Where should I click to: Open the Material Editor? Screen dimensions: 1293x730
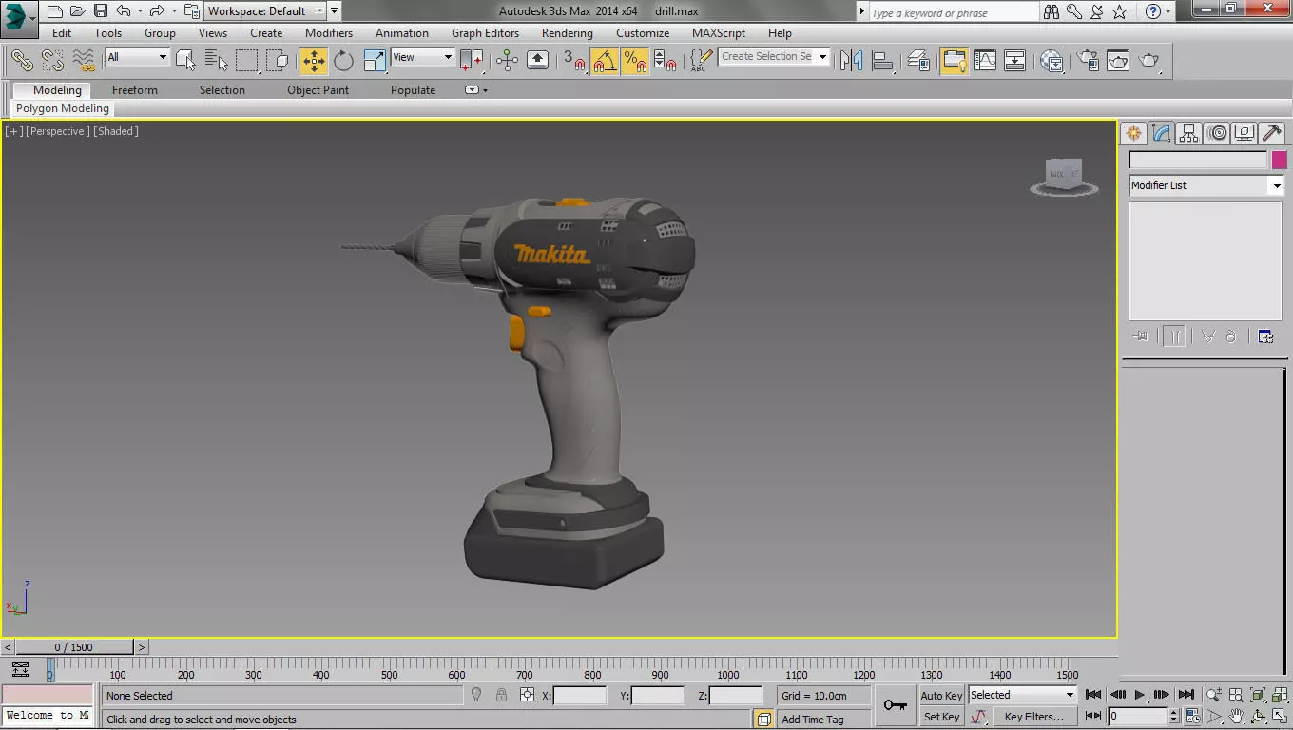pyautogui.click(x=1052, y=61)
